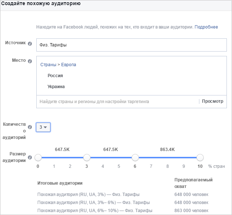Viewport: 232px width, 215px height.
Task: Select Россия in the location list
Action: [x=55, y=76]
